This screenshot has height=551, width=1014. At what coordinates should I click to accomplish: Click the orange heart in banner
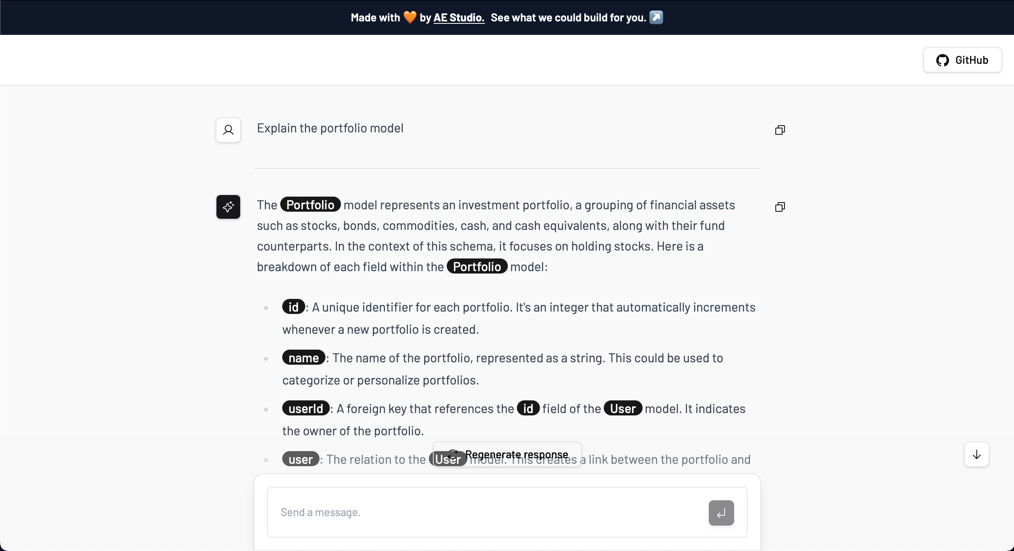(410, 17)
